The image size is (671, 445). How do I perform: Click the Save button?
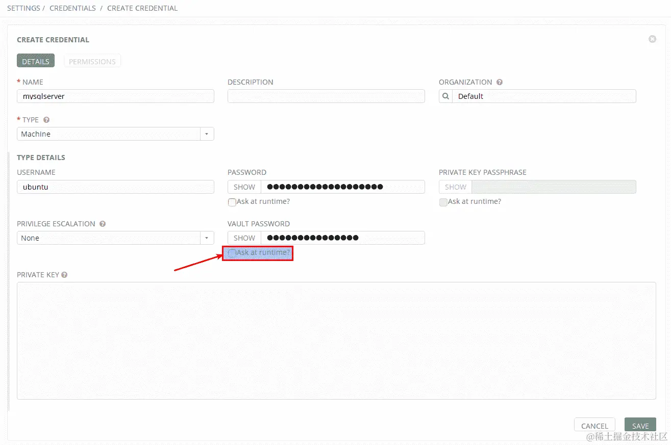point(640,426)
